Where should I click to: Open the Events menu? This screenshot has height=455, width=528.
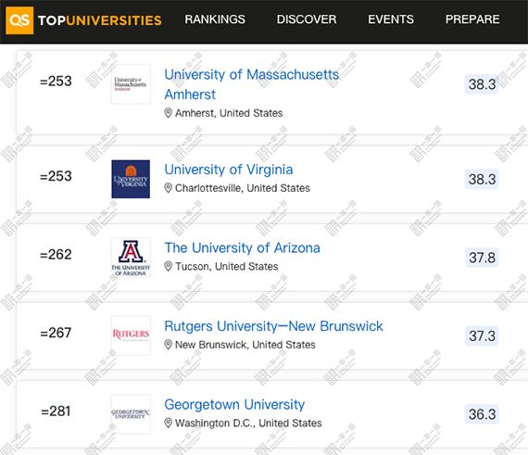(391, 19)
